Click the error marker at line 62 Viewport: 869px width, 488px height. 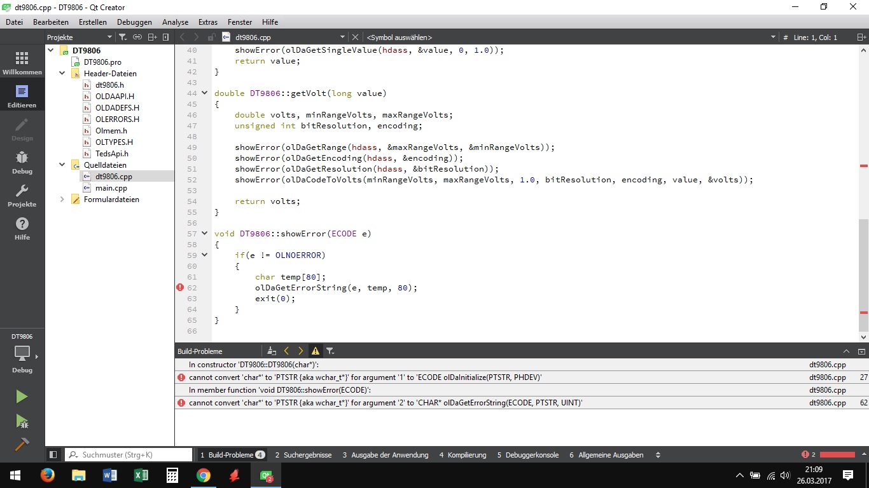[180, 288]
